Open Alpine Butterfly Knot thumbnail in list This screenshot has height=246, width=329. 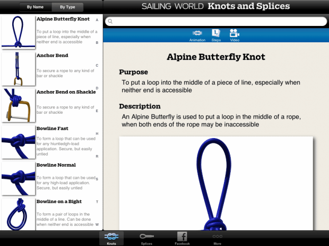coord(18,32)
